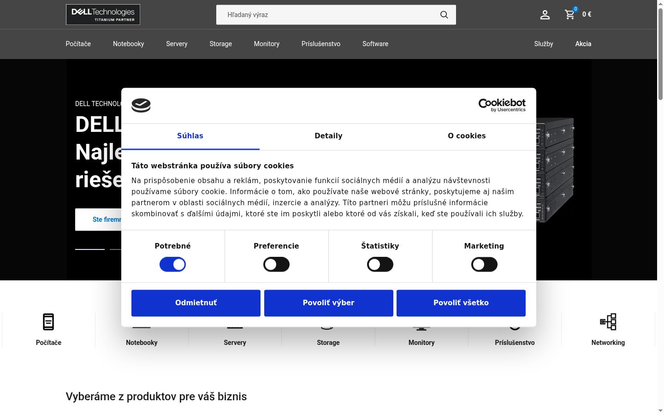
Task: Click the first banner slide indicator
Action: point(90,249)
